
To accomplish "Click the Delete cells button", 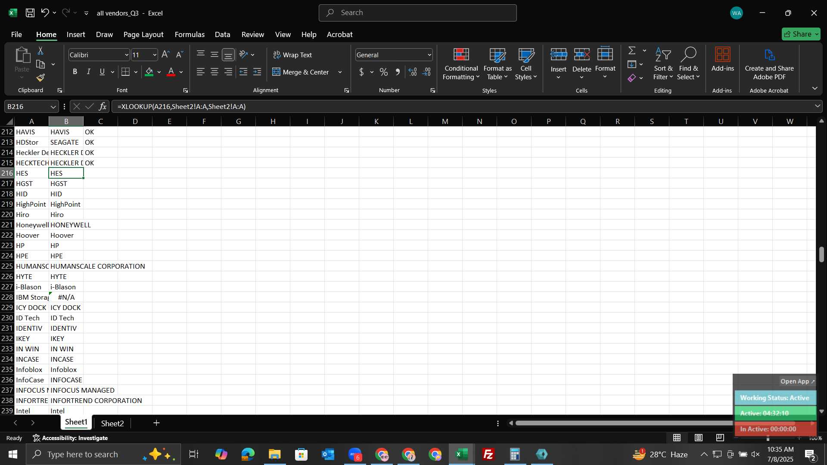I will pos(581,64).
